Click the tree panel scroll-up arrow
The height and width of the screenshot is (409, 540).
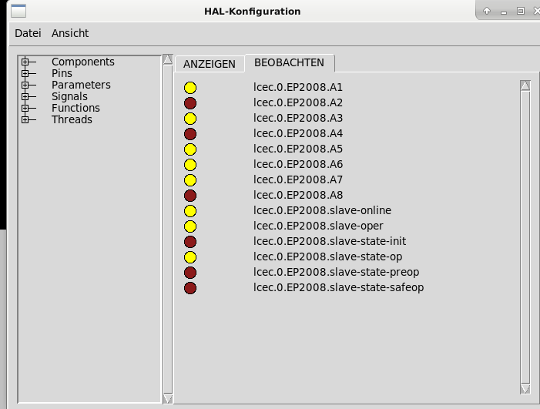tap(168, 59)
